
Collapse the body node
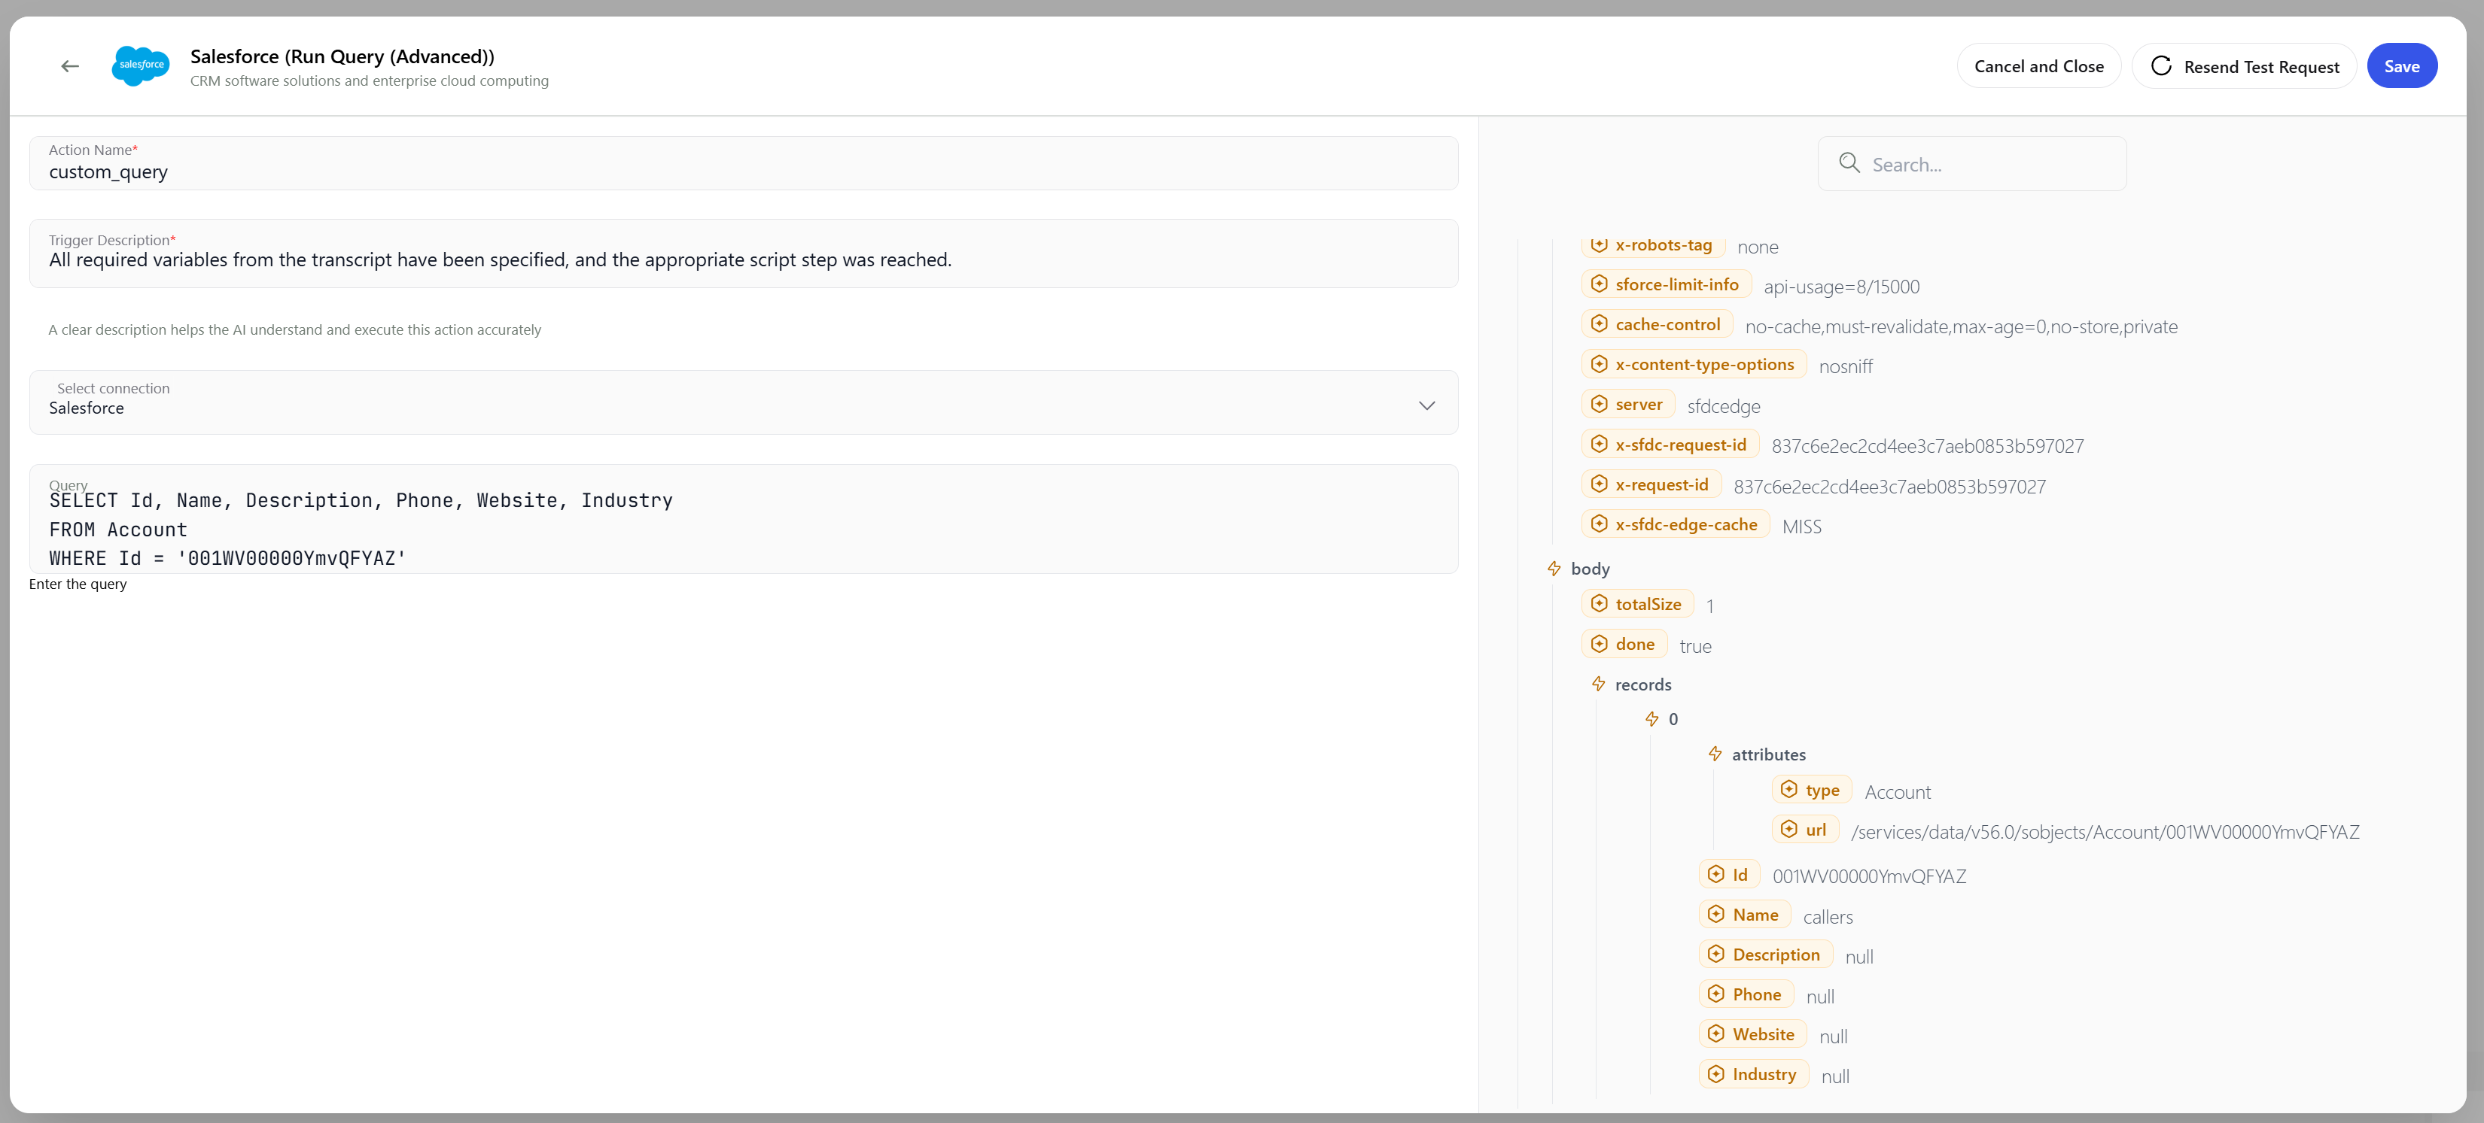click(x=1554, y=569)
